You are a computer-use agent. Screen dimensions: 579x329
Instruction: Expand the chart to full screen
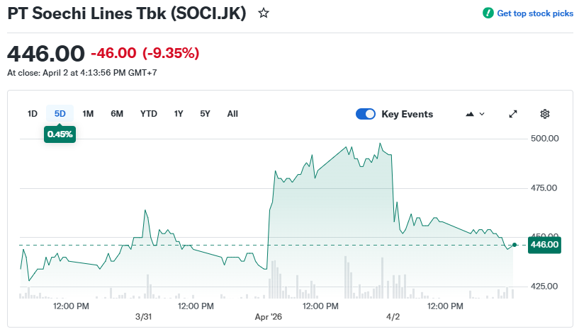click(513, 114)
